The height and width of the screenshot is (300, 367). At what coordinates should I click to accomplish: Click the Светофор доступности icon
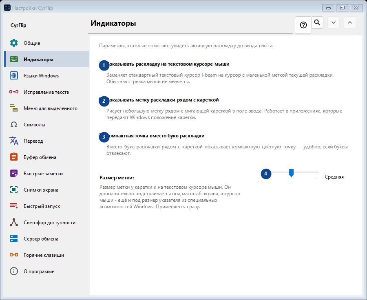(x=14, y=222)
